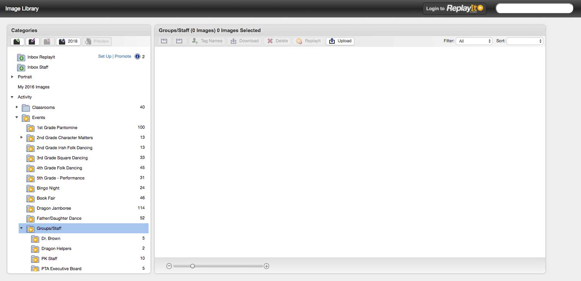Click the 2nd Grade Irish Folk Dancing folder icon
581x281 pixels.
(x=31, y=148)
